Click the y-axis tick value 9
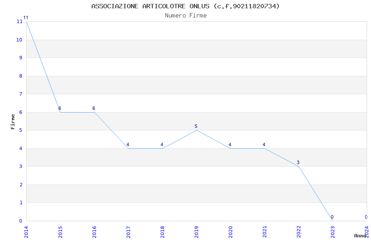This screenshot has width=371, height=240. [x=21, y=58]
